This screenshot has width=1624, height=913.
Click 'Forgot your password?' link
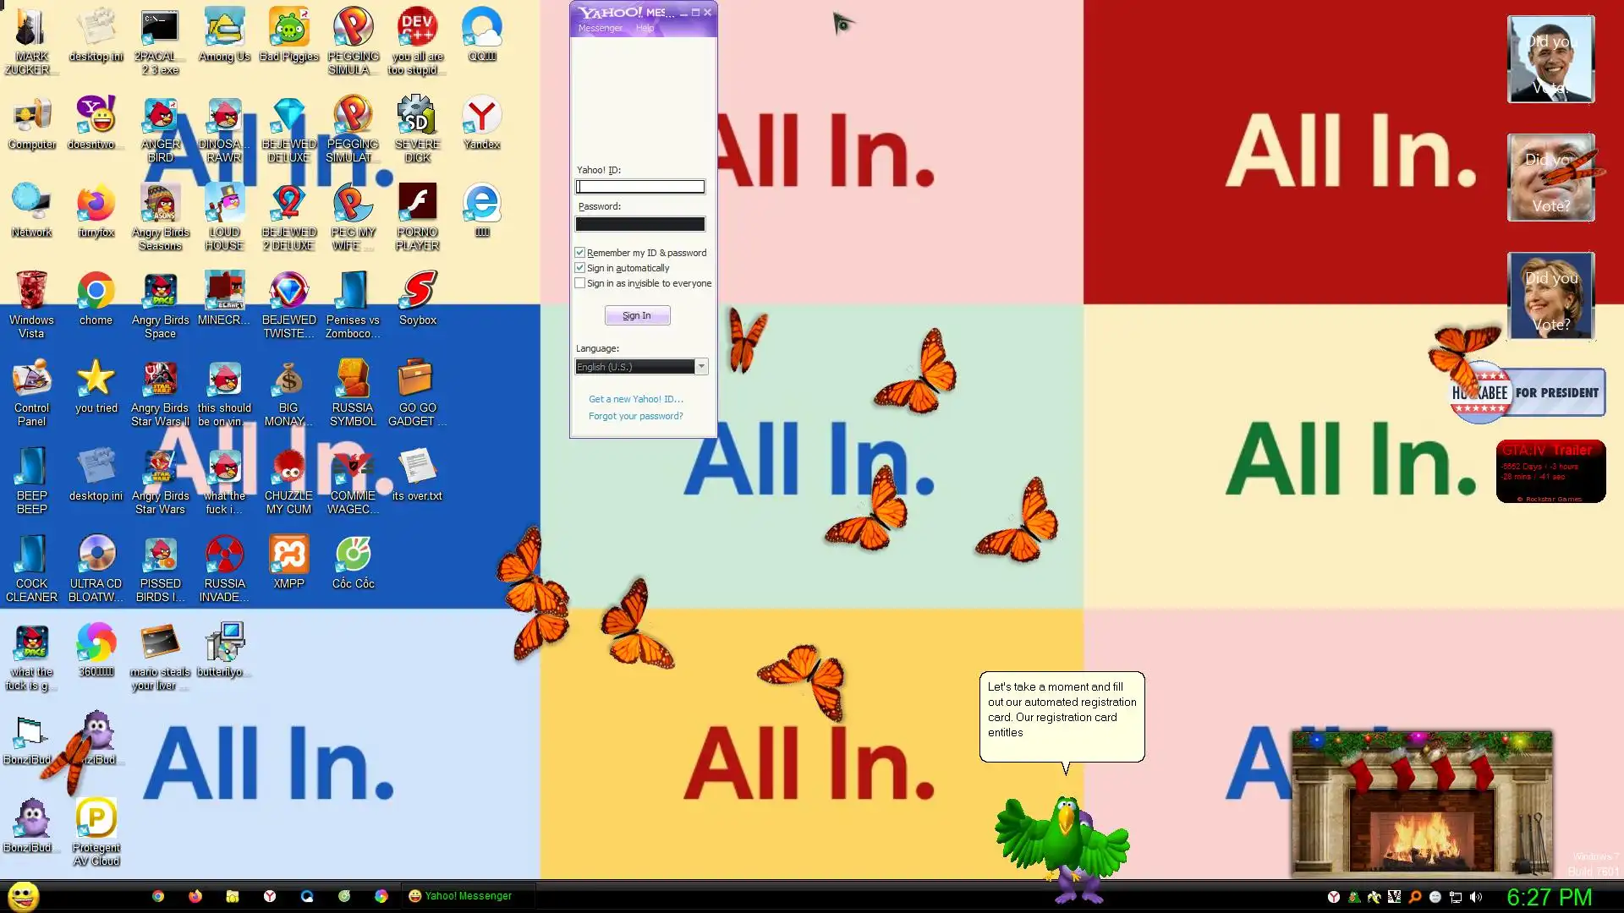635,416
